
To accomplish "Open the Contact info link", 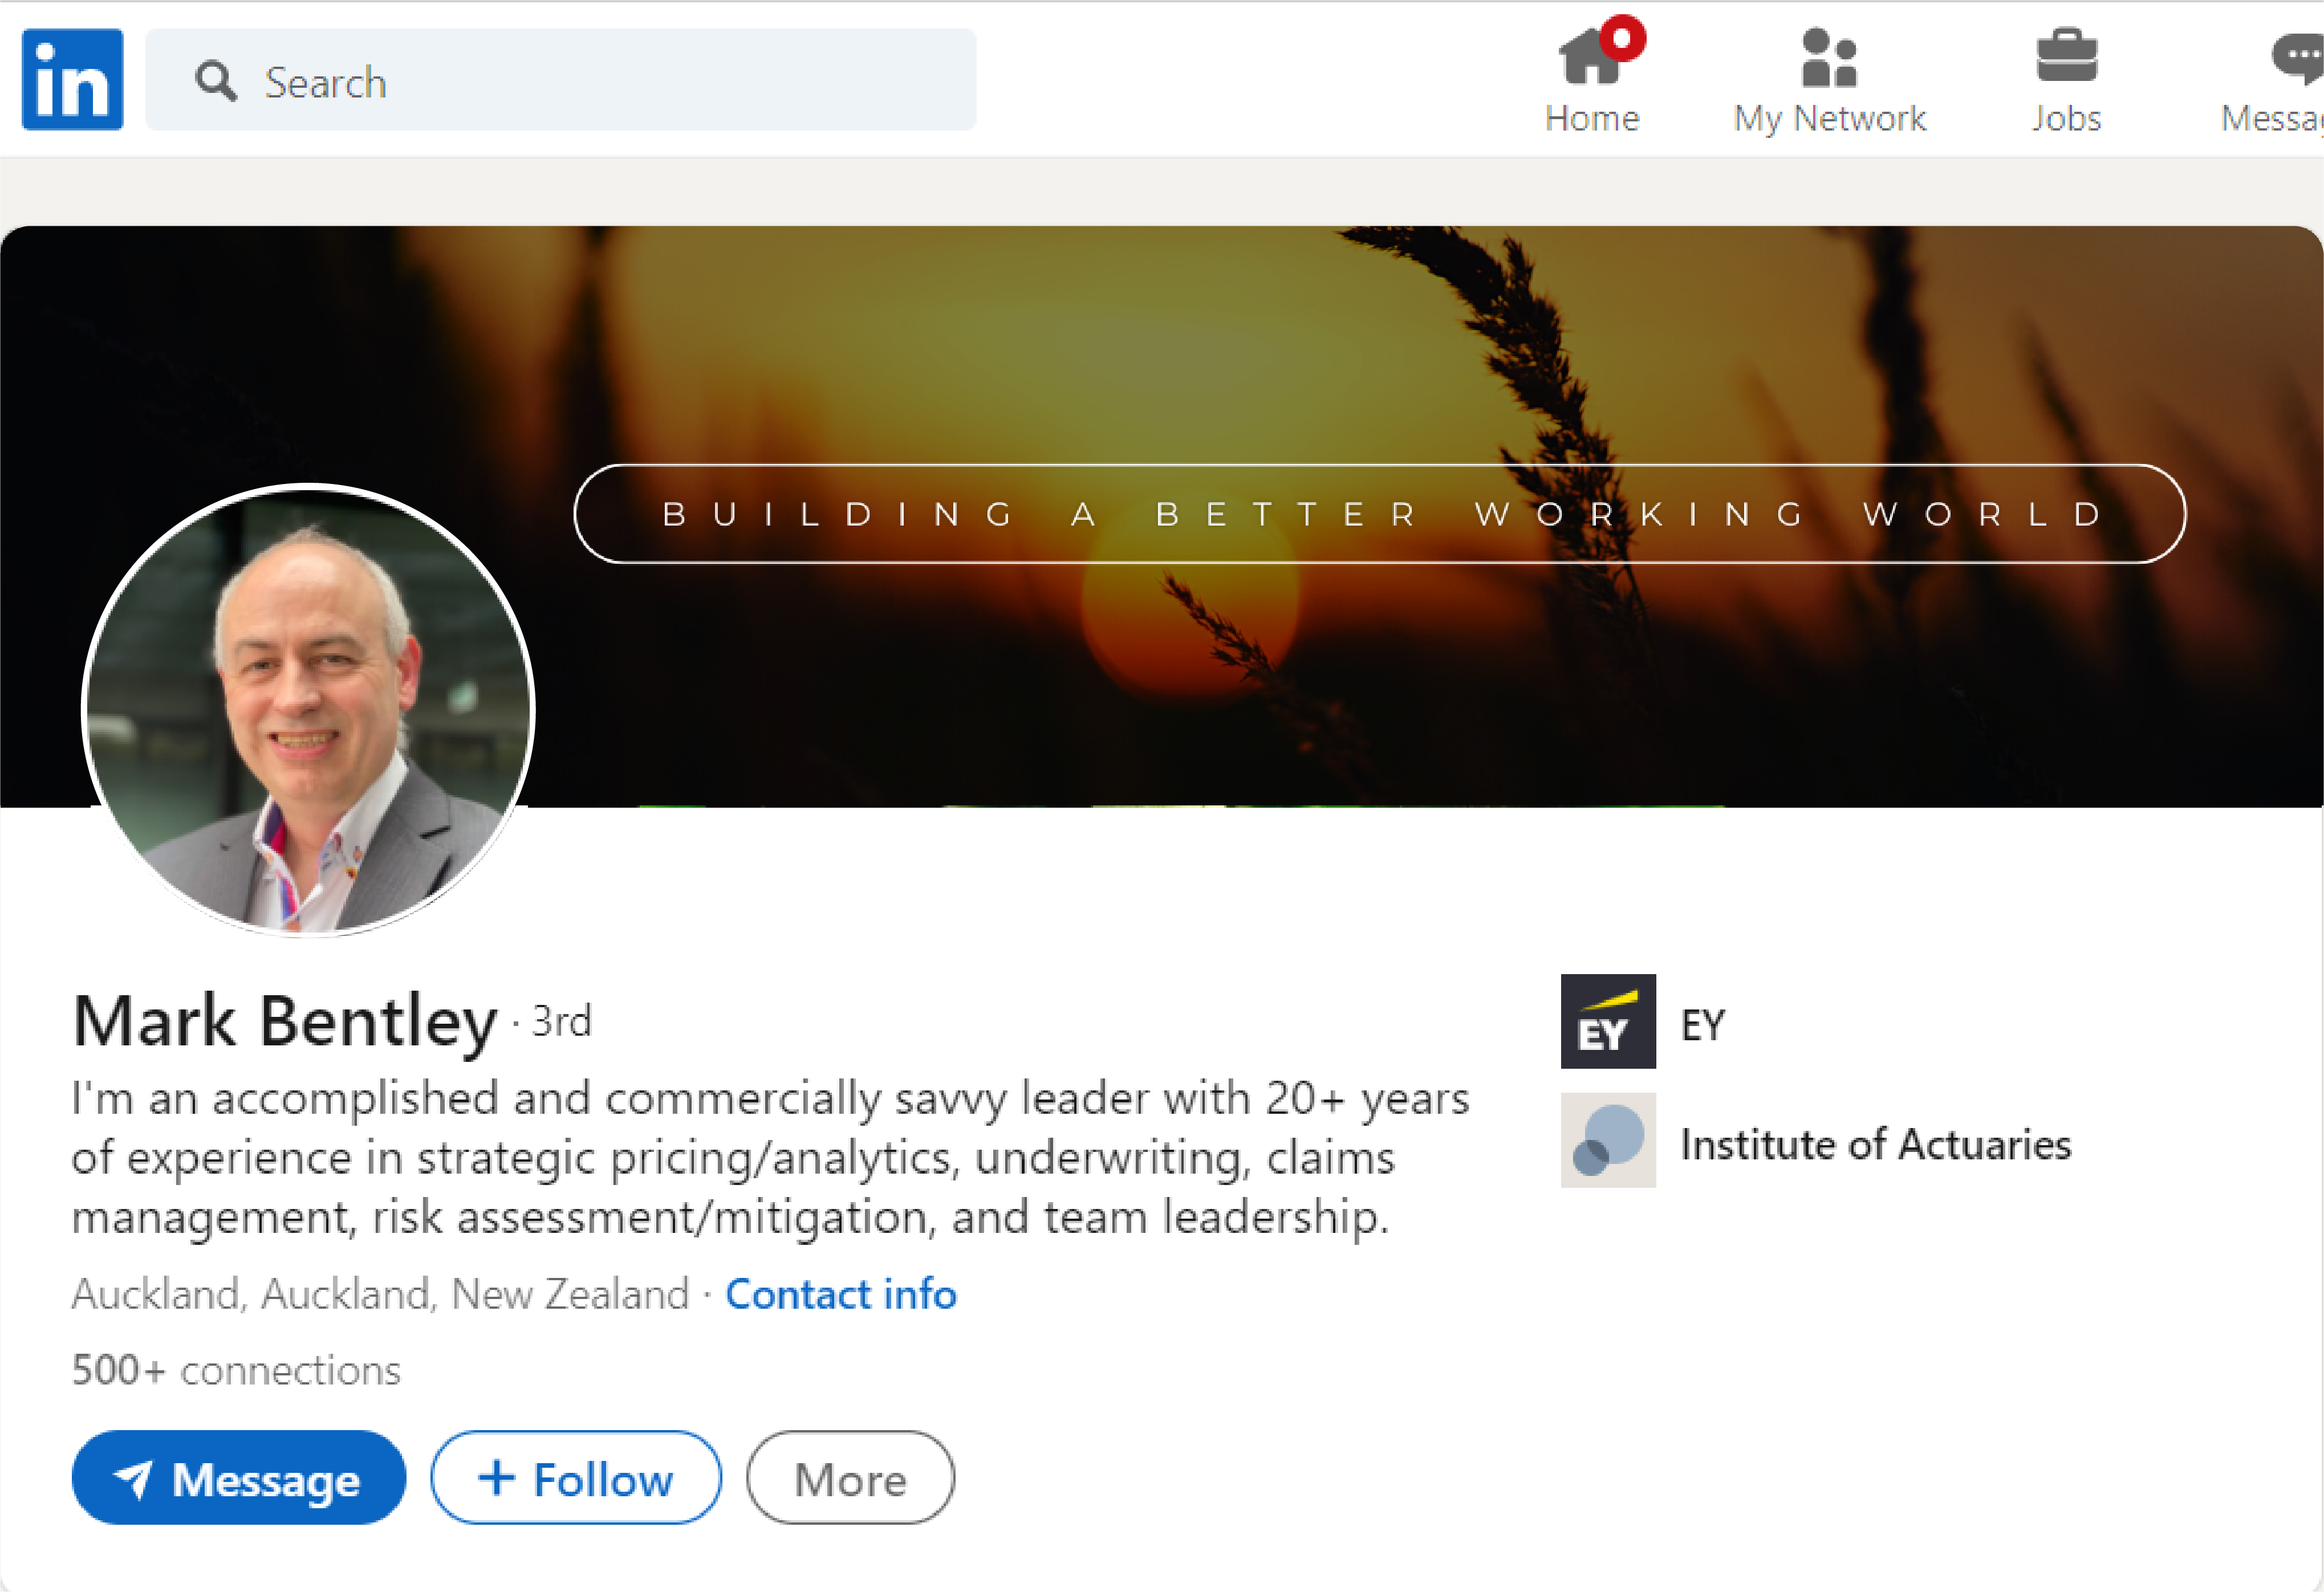I will 840,1294.
